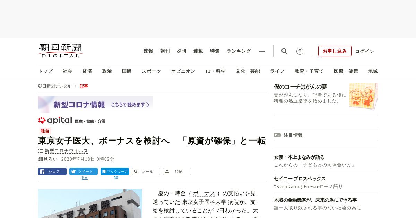Image resolution: width=416 pixels, height=218 pixels.
Task: Click the お申し込み subscribe button
Action: click(335, 51)
